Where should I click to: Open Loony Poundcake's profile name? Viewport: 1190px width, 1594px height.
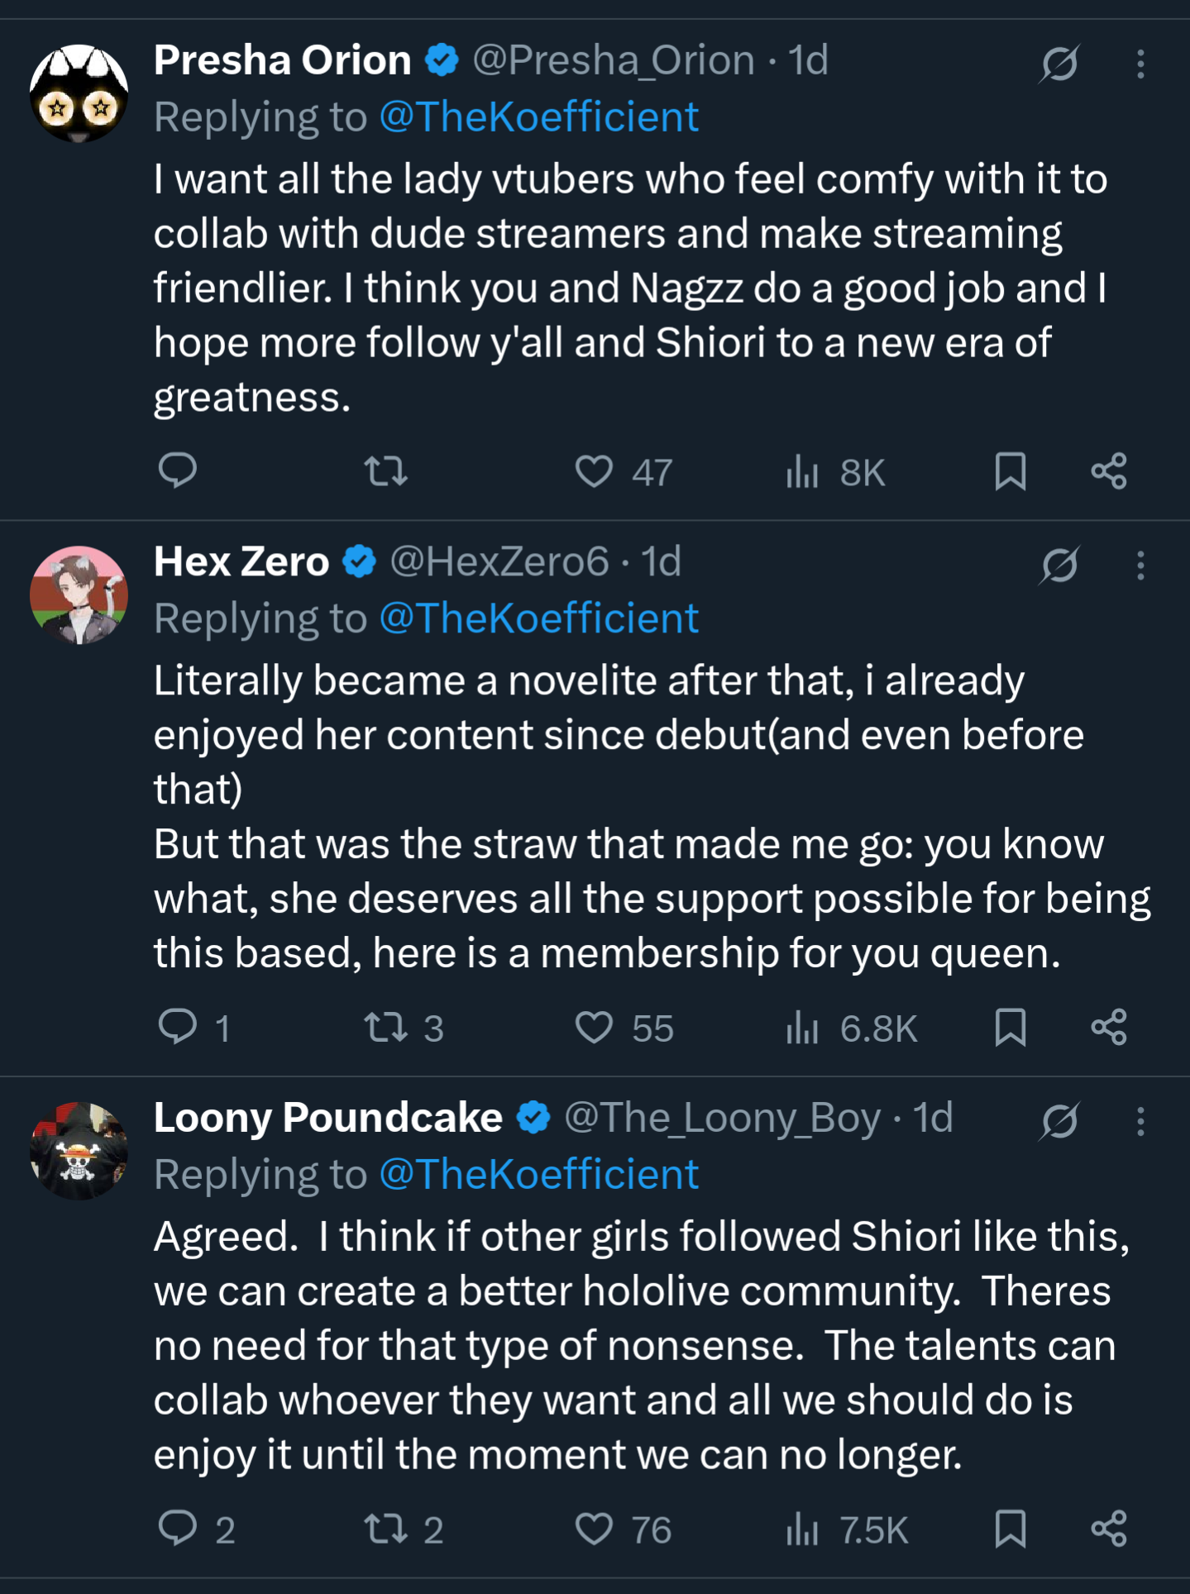(x=327, y=1118)
